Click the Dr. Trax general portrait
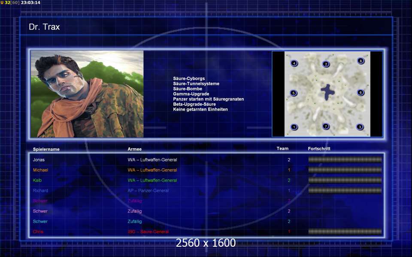412x257 pixels. 87,94
